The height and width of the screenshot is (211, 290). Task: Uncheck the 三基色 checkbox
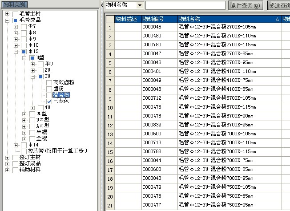pos(49,101)
